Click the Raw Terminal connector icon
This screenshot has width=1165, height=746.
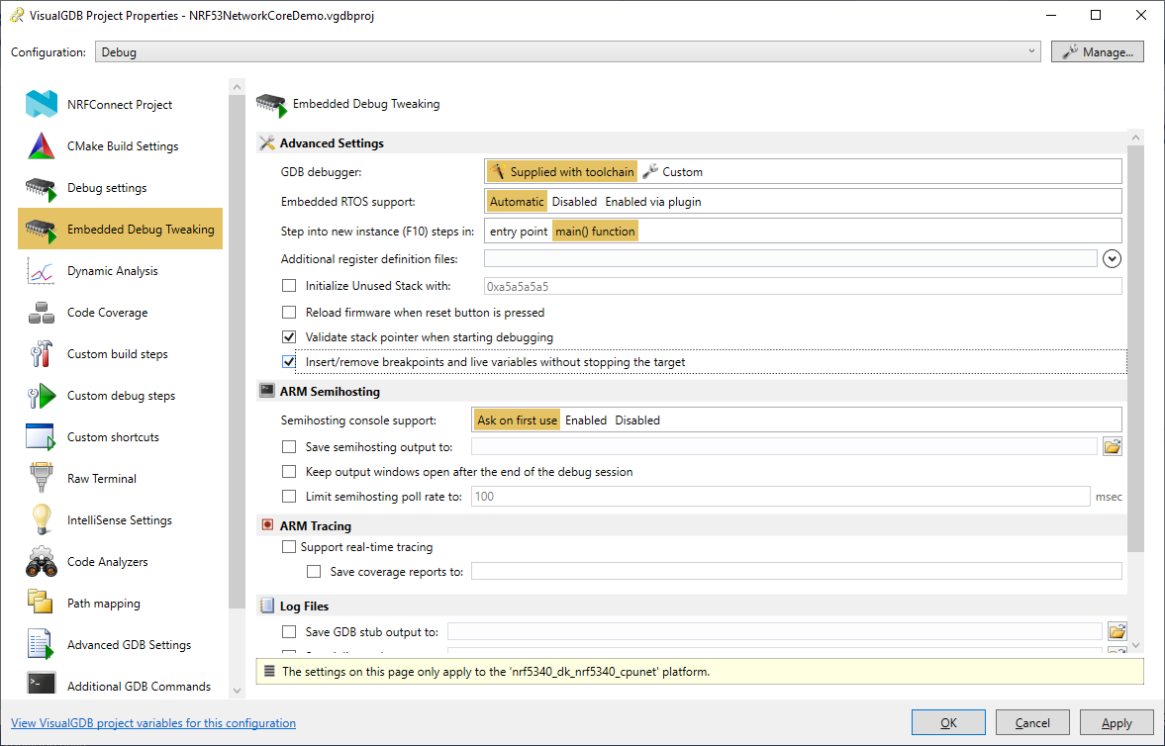click(x=42, y=479)
